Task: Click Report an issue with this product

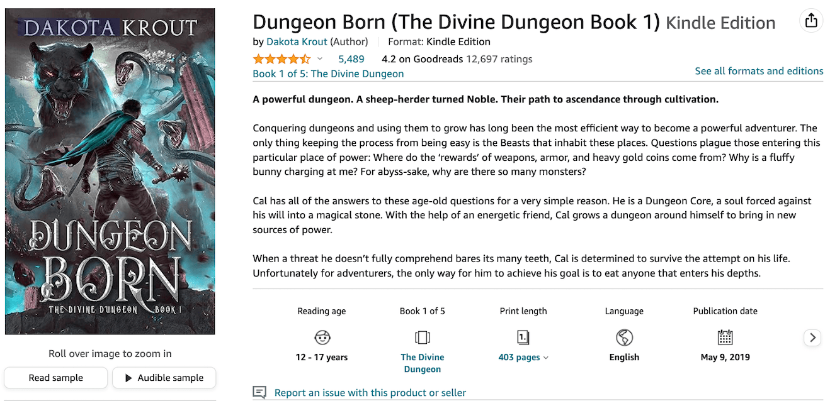Action: (x=370, y=392)
